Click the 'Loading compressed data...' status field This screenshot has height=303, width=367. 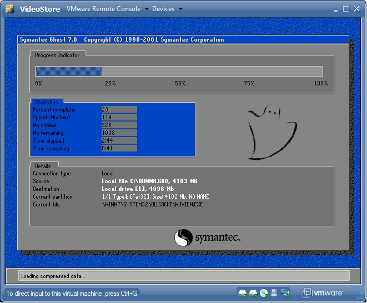click(184, 276)
